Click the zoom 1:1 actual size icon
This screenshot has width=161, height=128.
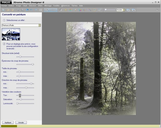128,10
